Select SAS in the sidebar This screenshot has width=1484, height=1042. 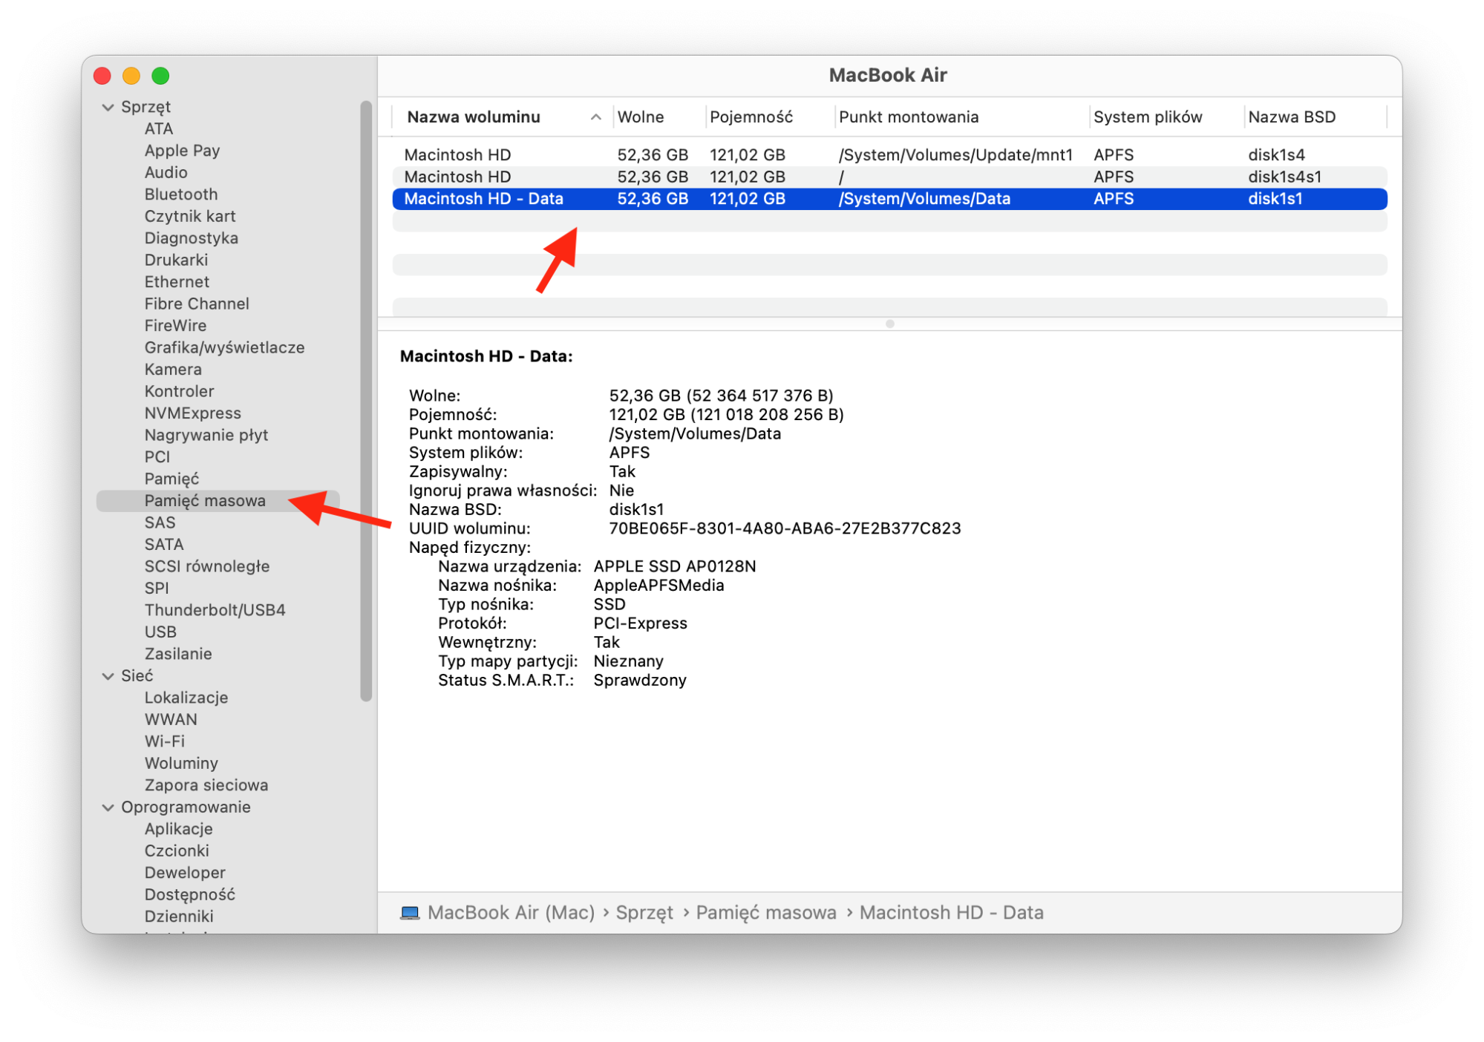pyautogui.click(x=160, y=523)
